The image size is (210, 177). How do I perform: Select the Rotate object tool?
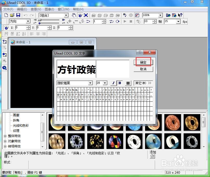click(80, 15)
